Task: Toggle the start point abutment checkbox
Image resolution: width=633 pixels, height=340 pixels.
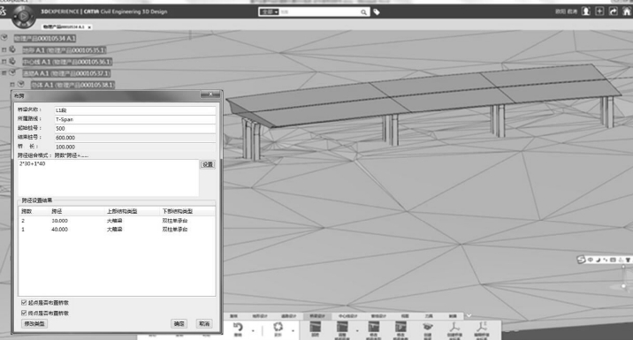Action: coord(24,303)
